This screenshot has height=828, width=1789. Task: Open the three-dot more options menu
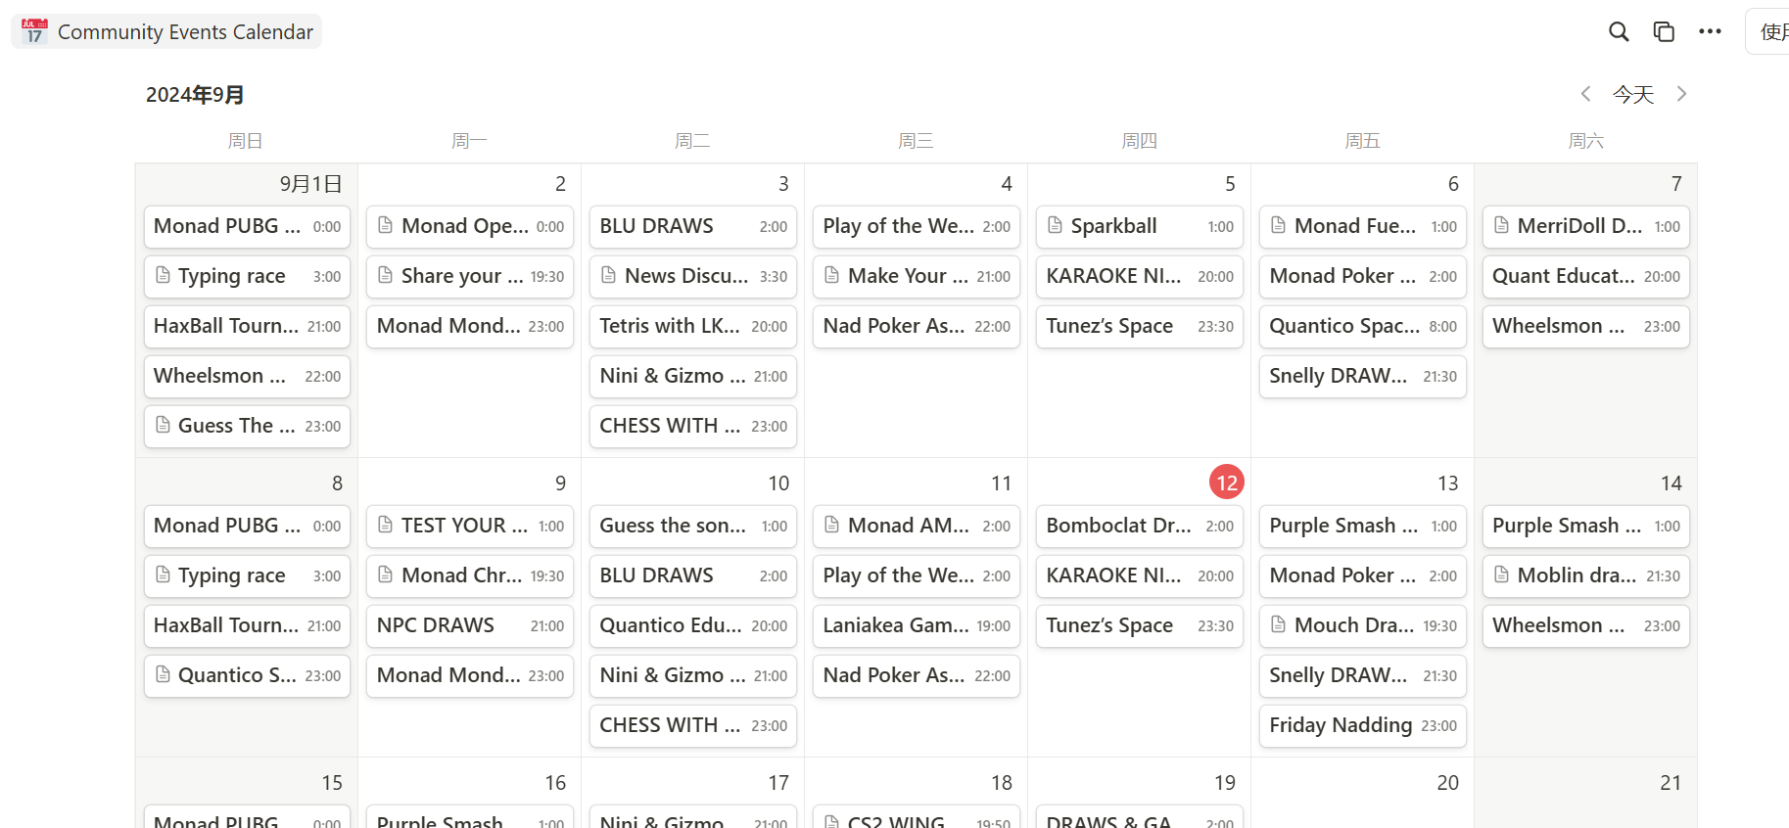coord(1710,31)
